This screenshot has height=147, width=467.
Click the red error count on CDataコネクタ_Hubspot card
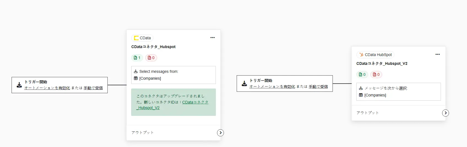coord(151,58)
